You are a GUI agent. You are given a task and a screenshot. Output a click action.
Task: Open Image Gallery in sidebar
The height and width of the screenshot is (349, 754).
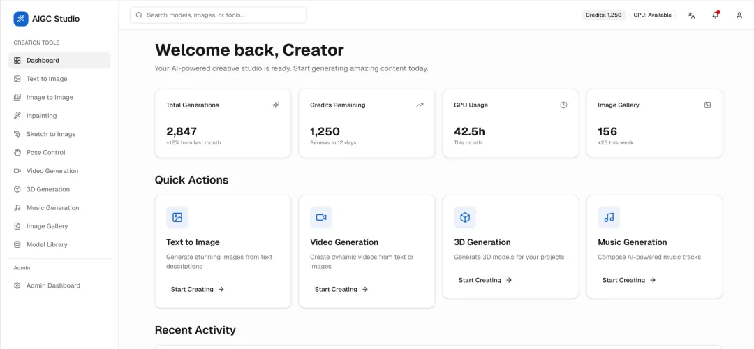pos(59,226)
